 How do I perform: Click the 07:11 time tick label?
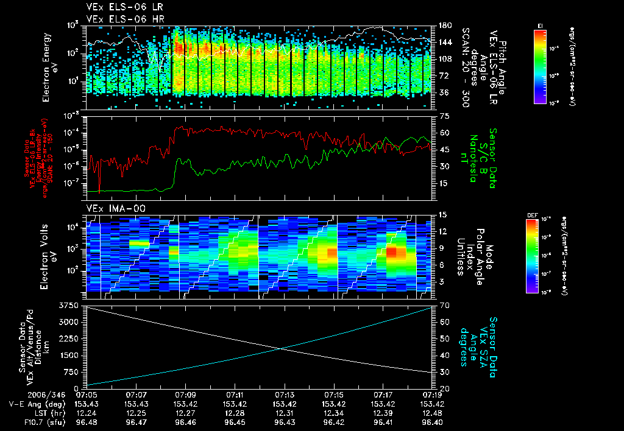[235, 395]
